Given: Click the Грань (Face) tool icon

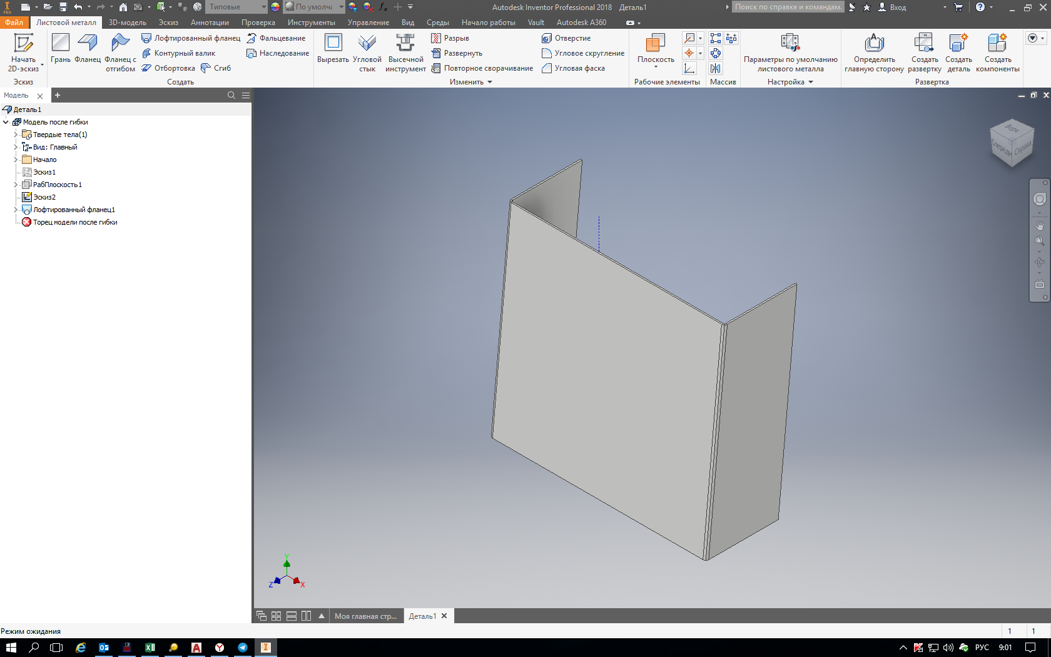Looking at the screenshot, I should tap(61, 44).
